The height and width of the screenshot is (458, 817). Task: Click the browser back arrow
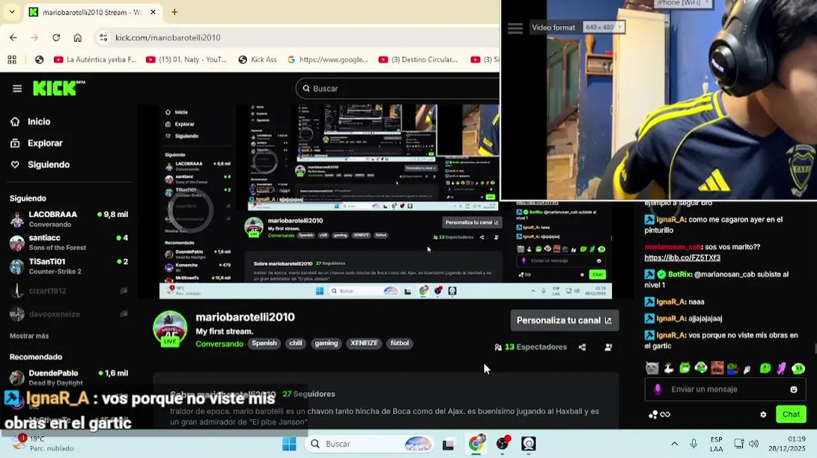coord(13,38)
